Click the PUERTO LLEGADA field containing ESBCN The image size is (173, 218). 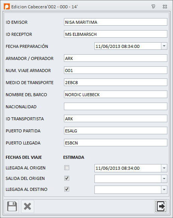pos(115,143)
